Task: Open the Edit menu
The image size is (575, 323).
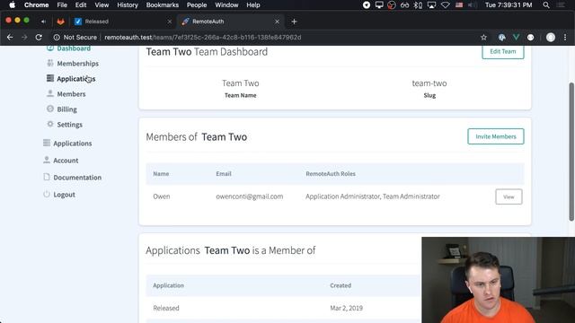Action: tap(81, 5)
